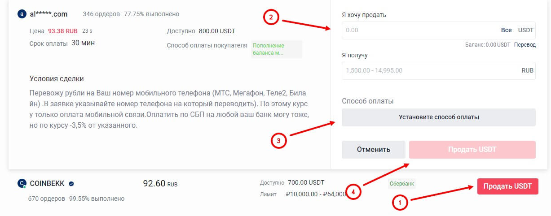Open the al*****.com merchant profile
This screenshot has height=216, width=551.
[48, 14]
